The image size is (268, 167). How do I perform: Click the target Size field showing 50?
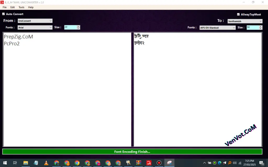point(253,27)
